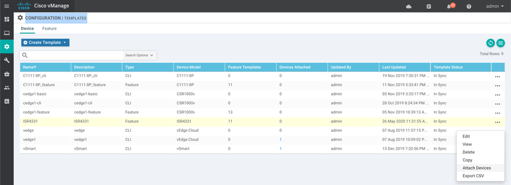
Task: Choose Delete from the context menu
Action: click(x=480, y=152)
